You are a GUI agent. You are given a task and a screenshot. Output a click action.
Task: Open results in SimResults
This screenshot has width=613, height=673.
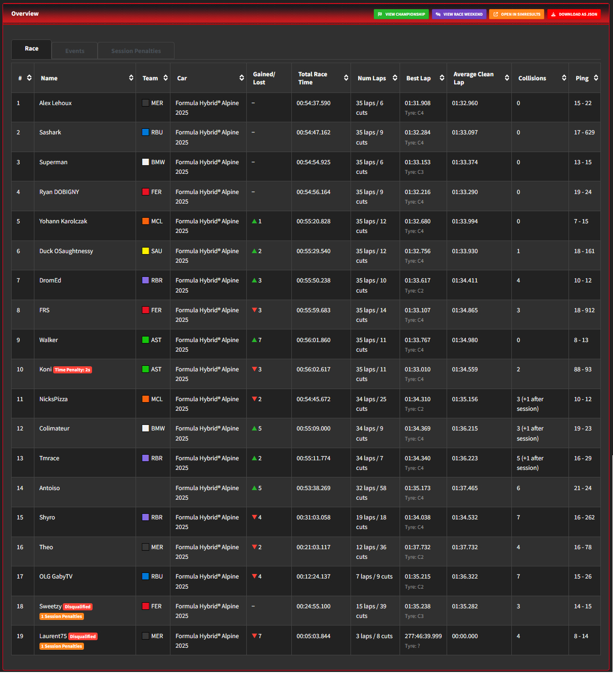tap(516, 14)
